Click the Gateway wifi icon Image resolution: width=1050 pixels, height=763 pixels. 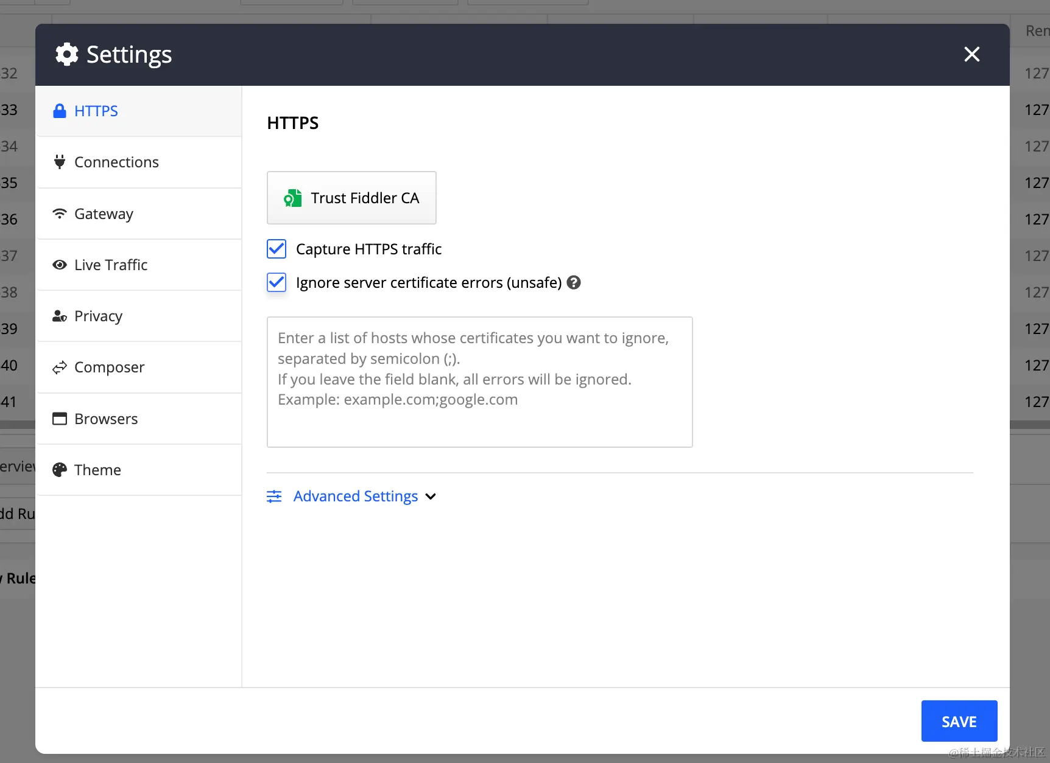(x=59, y=214)
